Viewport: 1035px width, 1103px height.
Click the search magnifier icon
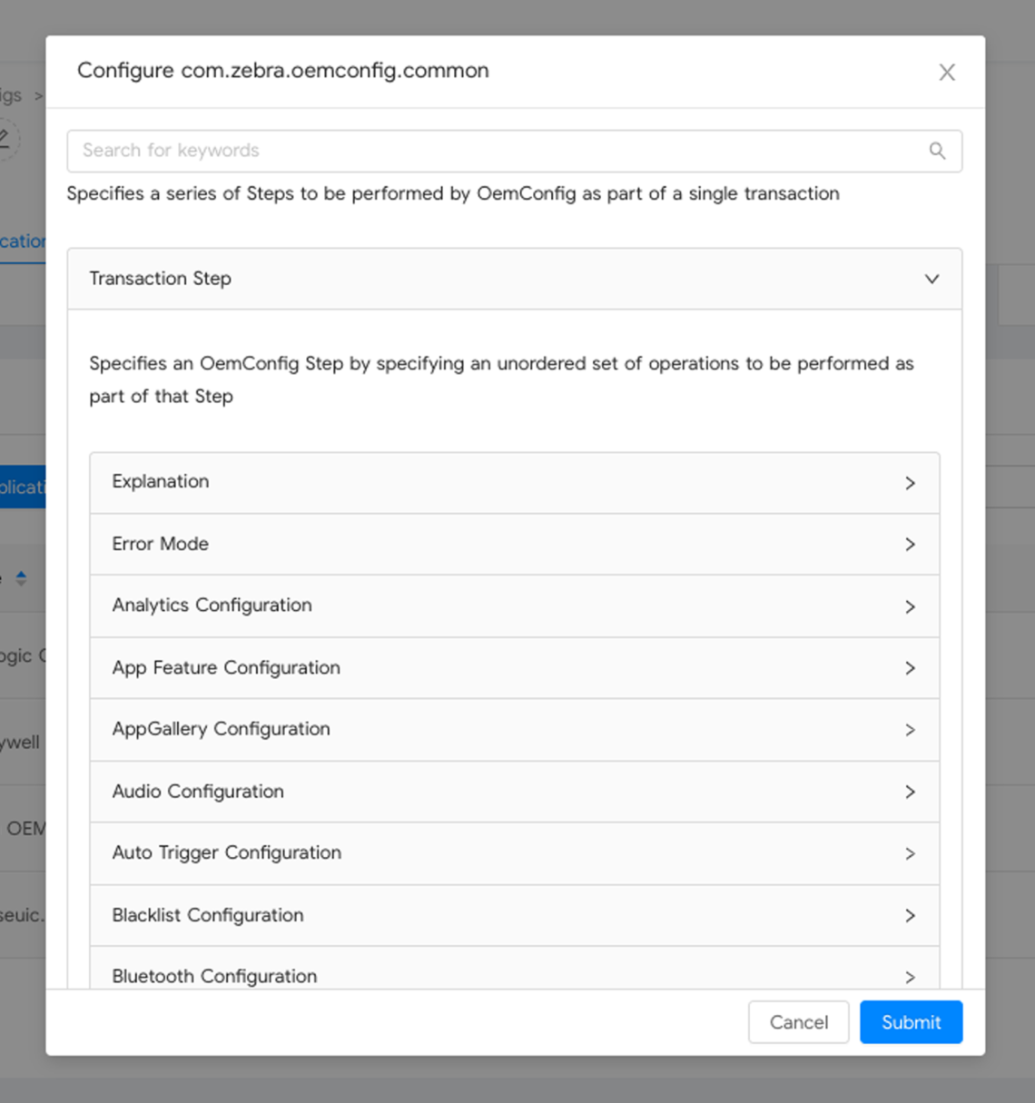[x=937, y=151]
